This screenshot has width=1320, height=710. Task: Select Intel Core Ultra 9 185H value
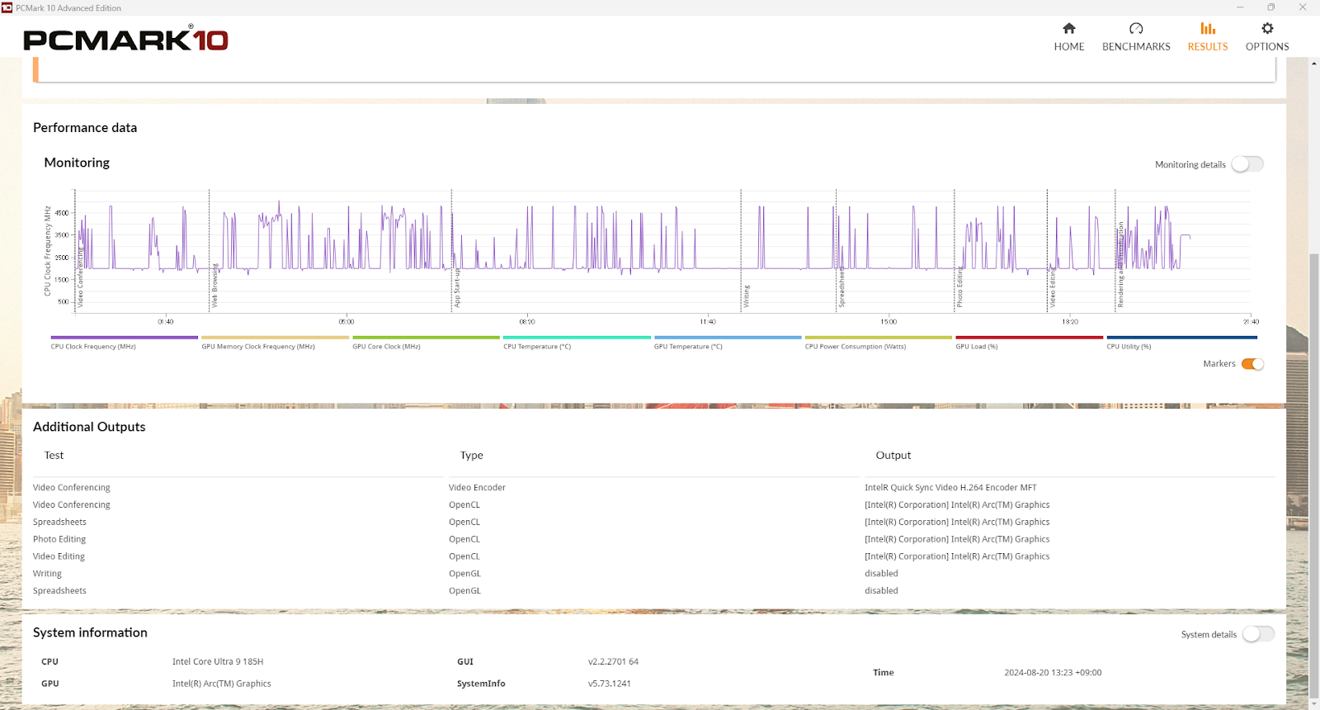point(218,662)
